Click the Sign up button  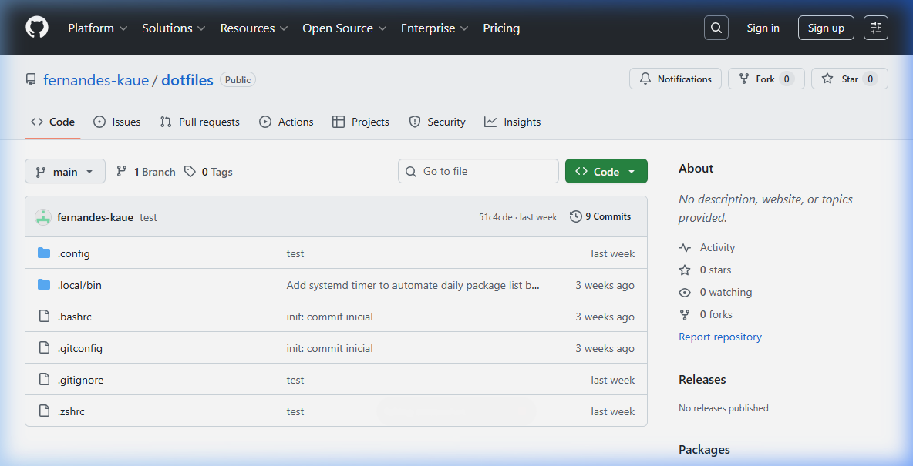click(x=826, y=27)
